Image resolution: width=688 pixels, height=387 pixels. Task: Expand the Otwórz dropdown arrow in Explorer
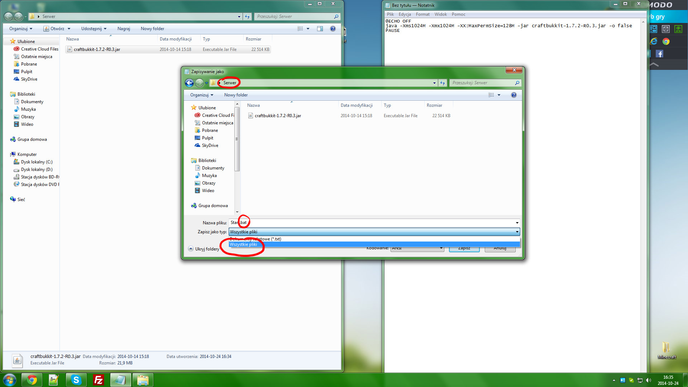(x=69, y=29)
